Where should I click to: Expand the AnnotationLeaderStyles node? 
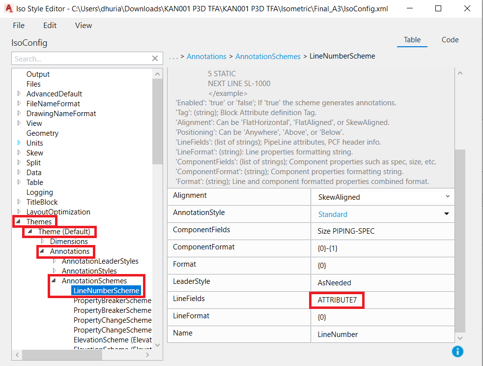[54, 261]
